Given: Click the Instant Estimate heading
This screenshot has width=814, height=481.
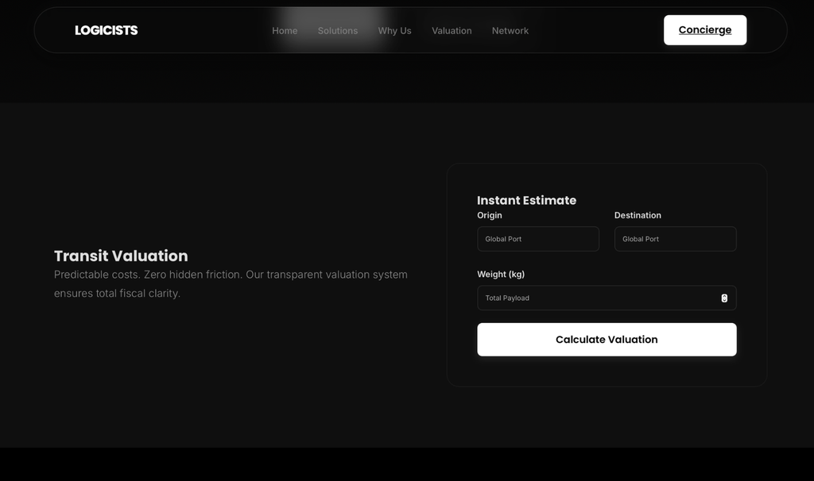Looking at the screenshot, I should tap(526, 200).
